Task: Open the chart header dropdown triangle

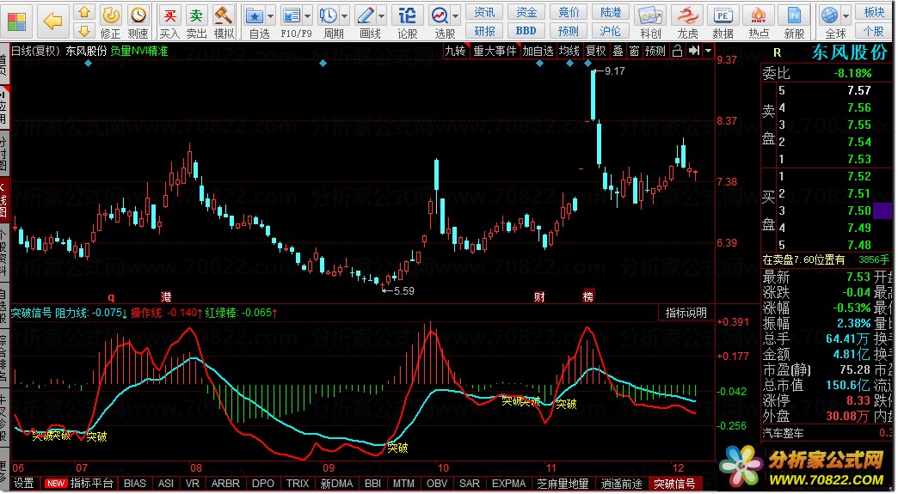Action: click(709, 51)
